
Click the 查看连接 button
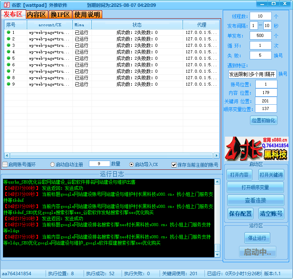point(255,200)
